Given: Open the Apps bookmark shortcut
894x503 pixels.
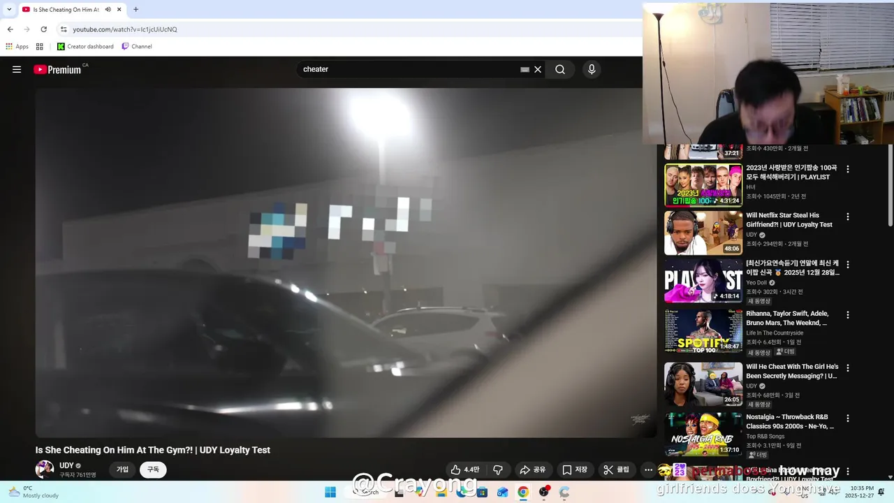Looking at the screenshot, I should pyautogui.click(x=17, y=46).
